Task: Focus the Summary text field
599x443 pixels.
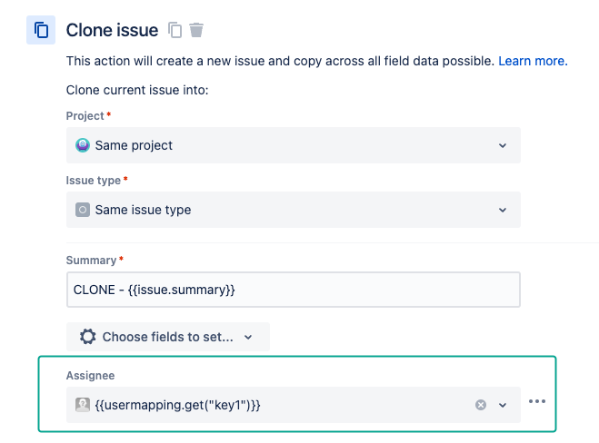Action: tap(293, 290)
